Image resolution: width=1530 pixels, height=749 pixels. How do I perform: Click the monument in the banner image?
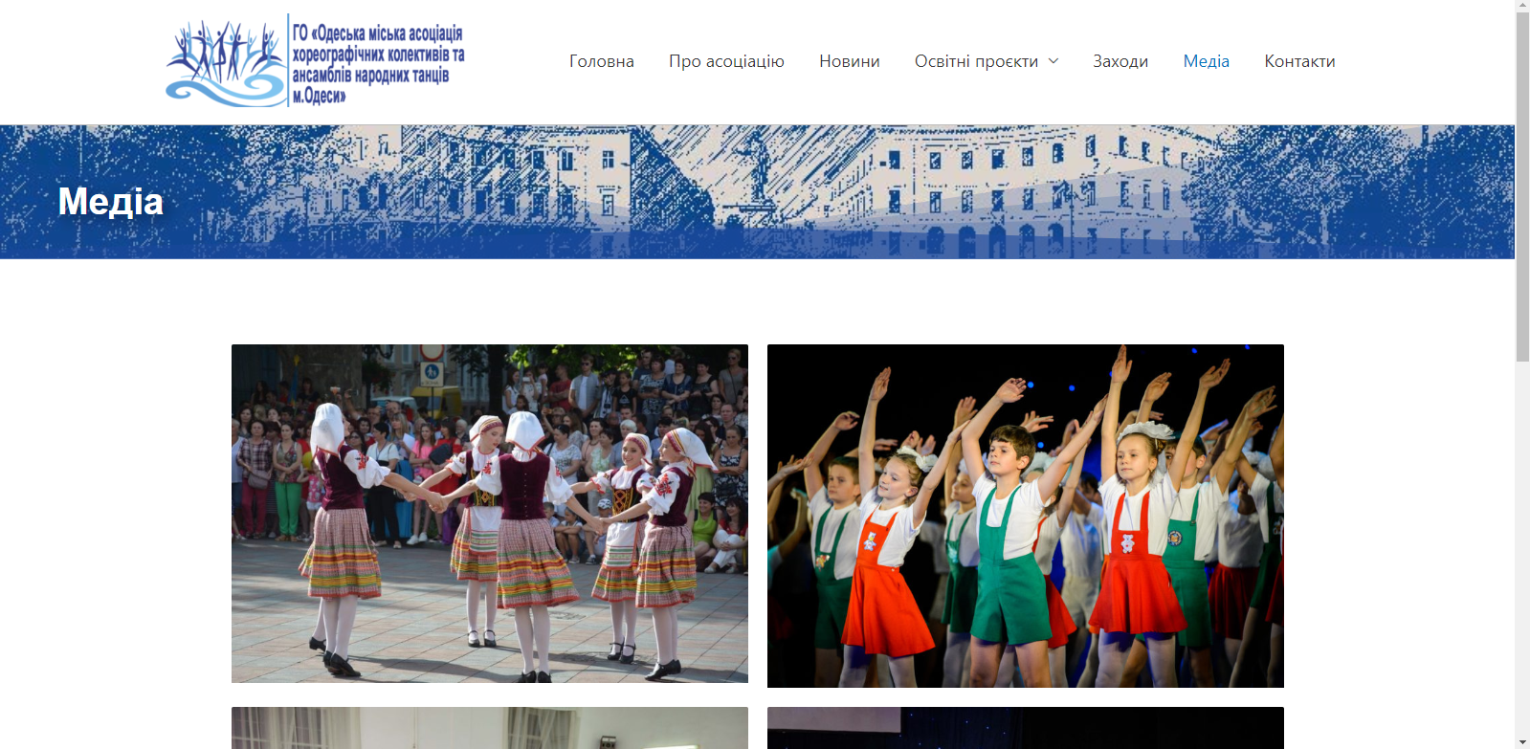761,172
